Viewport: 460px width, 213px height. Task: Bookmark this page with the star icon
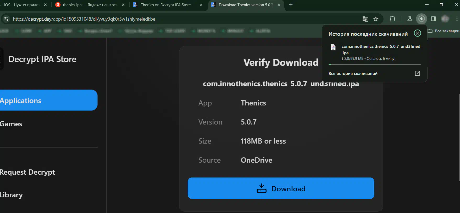pyautogui.click(x=376, y=19)
